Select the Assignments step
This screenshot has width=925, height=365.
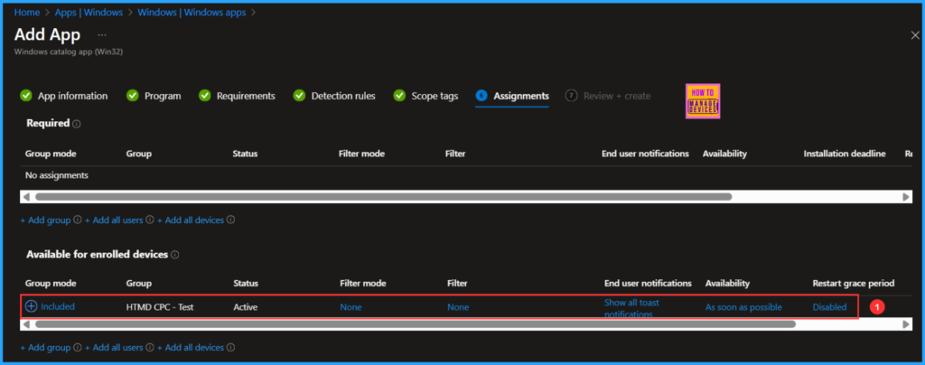coord(521,96)
